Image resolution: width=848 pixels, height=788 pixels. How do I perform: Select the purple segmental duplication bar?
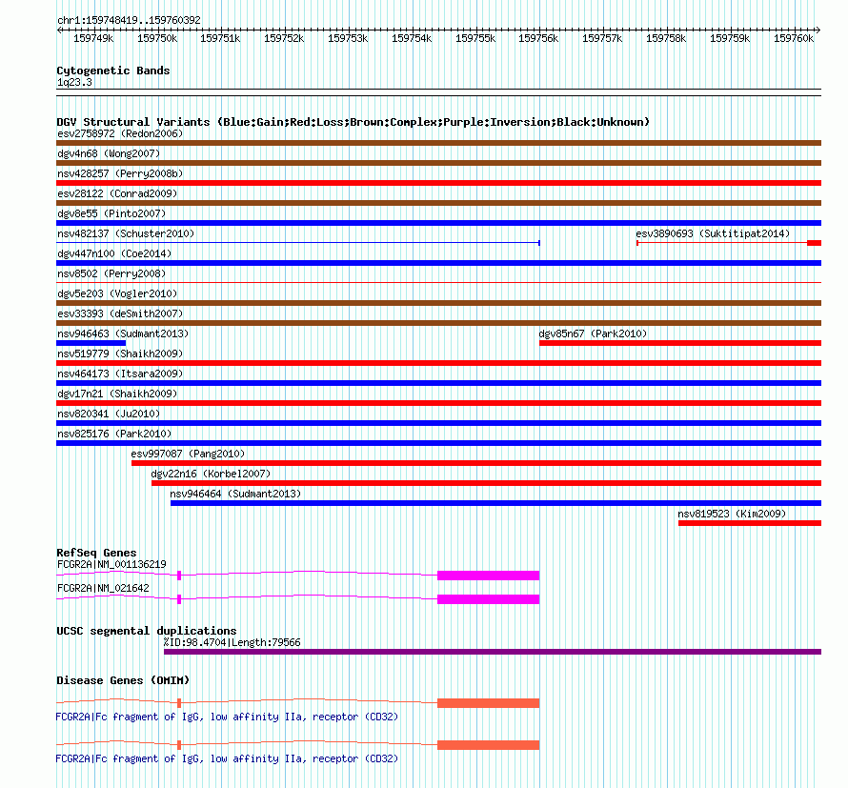point(493,652)
